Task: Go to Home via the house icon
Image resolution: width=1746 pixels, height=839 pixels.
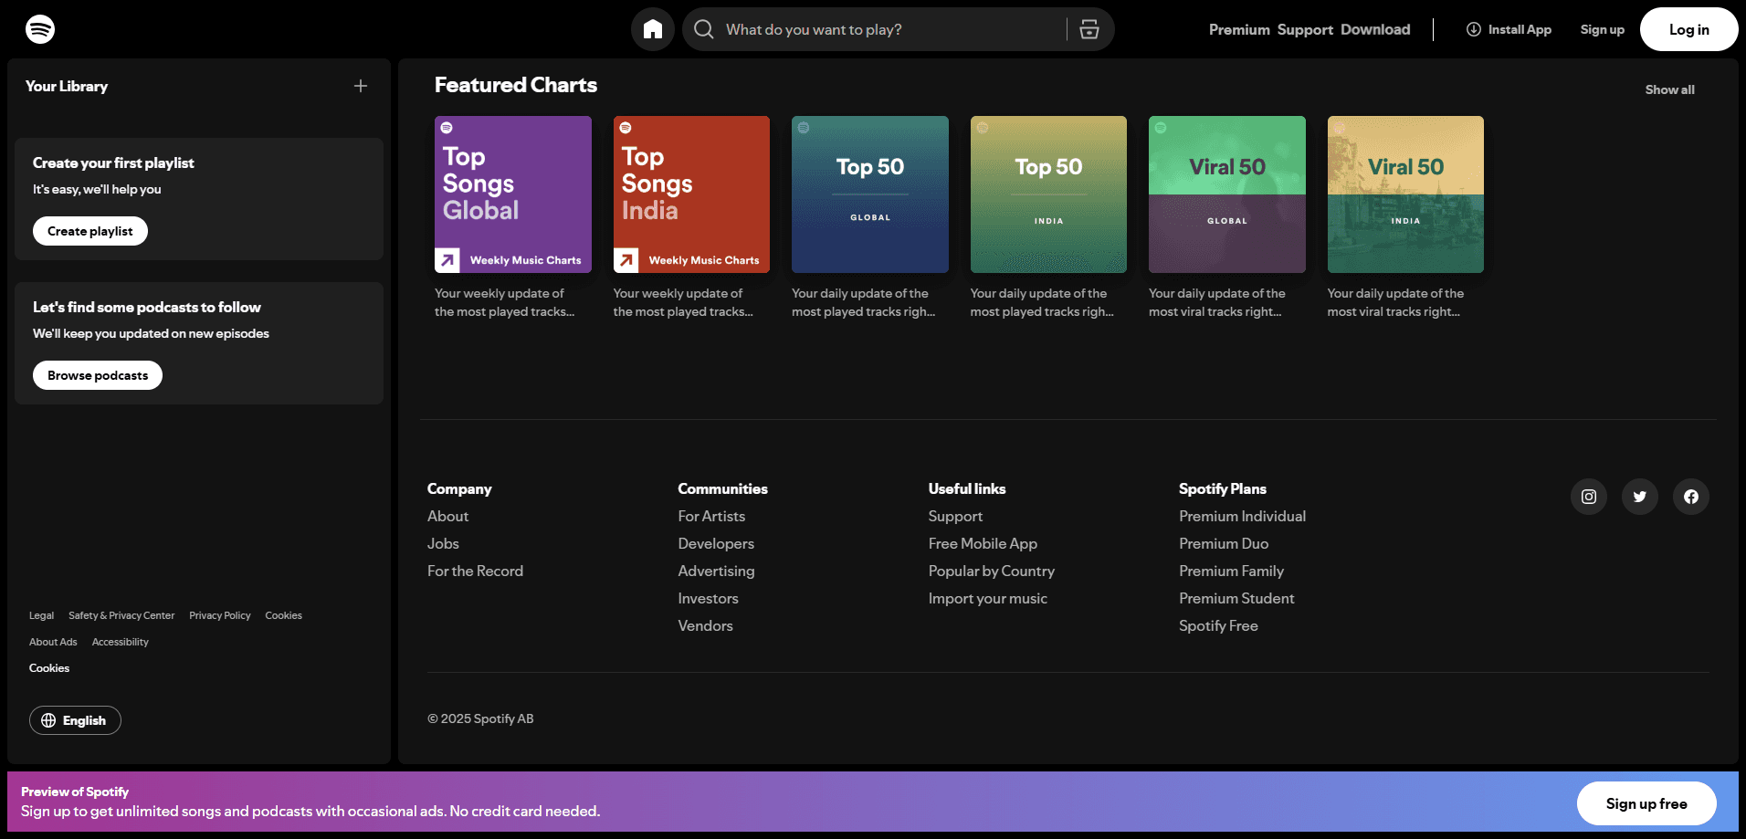Action: click(x=653, y=29)
